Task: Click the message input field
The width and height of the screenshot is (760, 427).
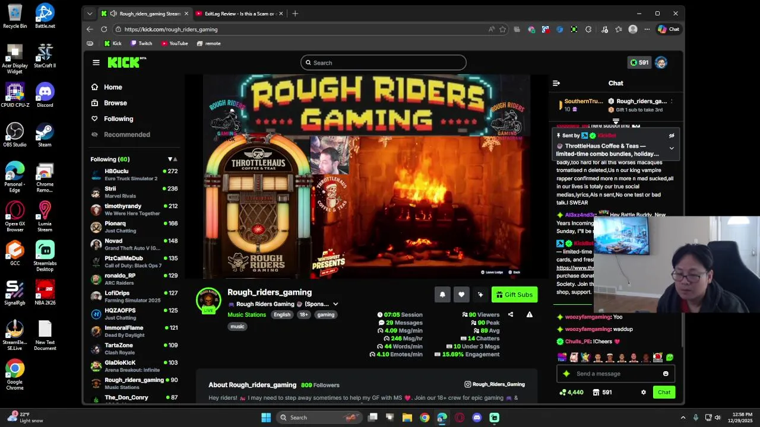Action: 616,374
